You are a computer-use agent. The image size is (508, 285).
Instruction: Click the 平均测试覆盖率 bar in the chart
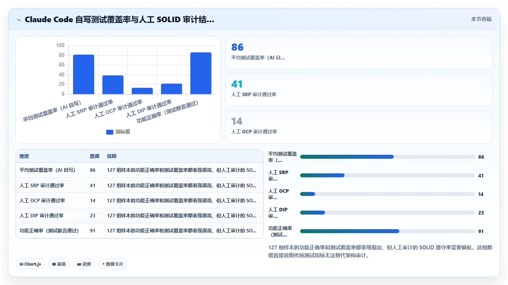[83, 74]
